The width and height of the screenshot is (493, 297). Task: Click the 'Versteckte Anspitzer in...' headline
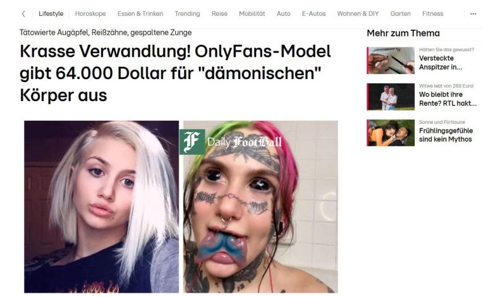pyautogui.click(x=441, y=63)
